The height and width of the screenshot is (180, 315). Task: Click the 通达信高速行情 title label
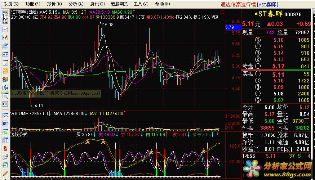[238, 4]
